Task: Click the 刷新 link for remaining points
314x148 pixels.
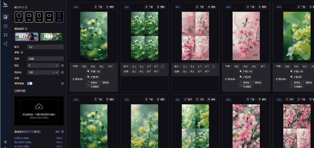Action: pyautogui.click(x=58, y=131)
